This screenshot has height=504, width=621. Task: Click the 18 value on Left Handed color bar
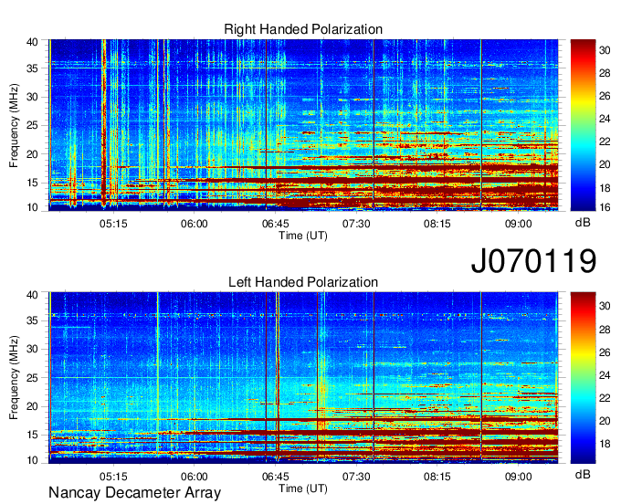[605, 444]
